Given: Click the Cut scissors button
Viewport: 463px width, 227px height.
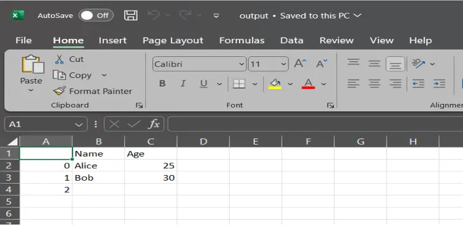Looking at the screenshot, I should click(69, 59).
